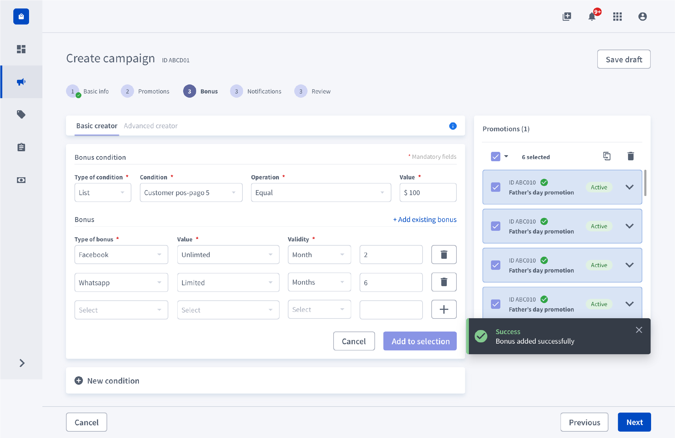Delete the Whatsapp bonus row
The height and width of the screenshot is (438, 675).
click(x=444, y=282)
